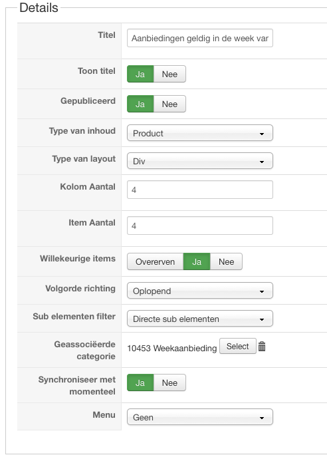Click the 10453 Weekaanbieding category text
Viewport: 327px width, 461px height.
coord(172,349)
